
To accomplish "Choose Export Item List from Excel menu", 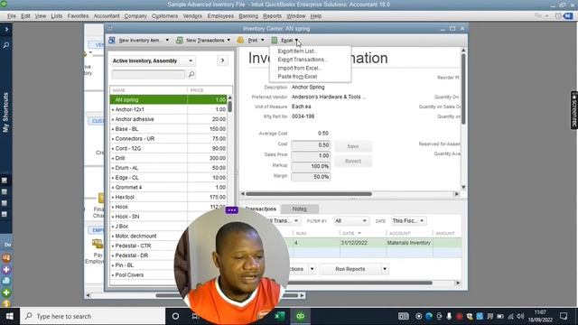I will click(x=297, y=51).
